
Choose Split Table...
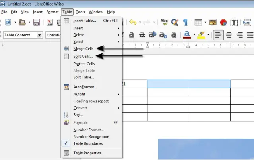pos(91,77)
